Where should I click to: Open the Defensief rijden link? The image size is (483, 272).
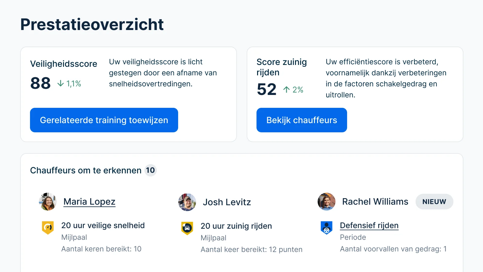click(x=369, y=225)
